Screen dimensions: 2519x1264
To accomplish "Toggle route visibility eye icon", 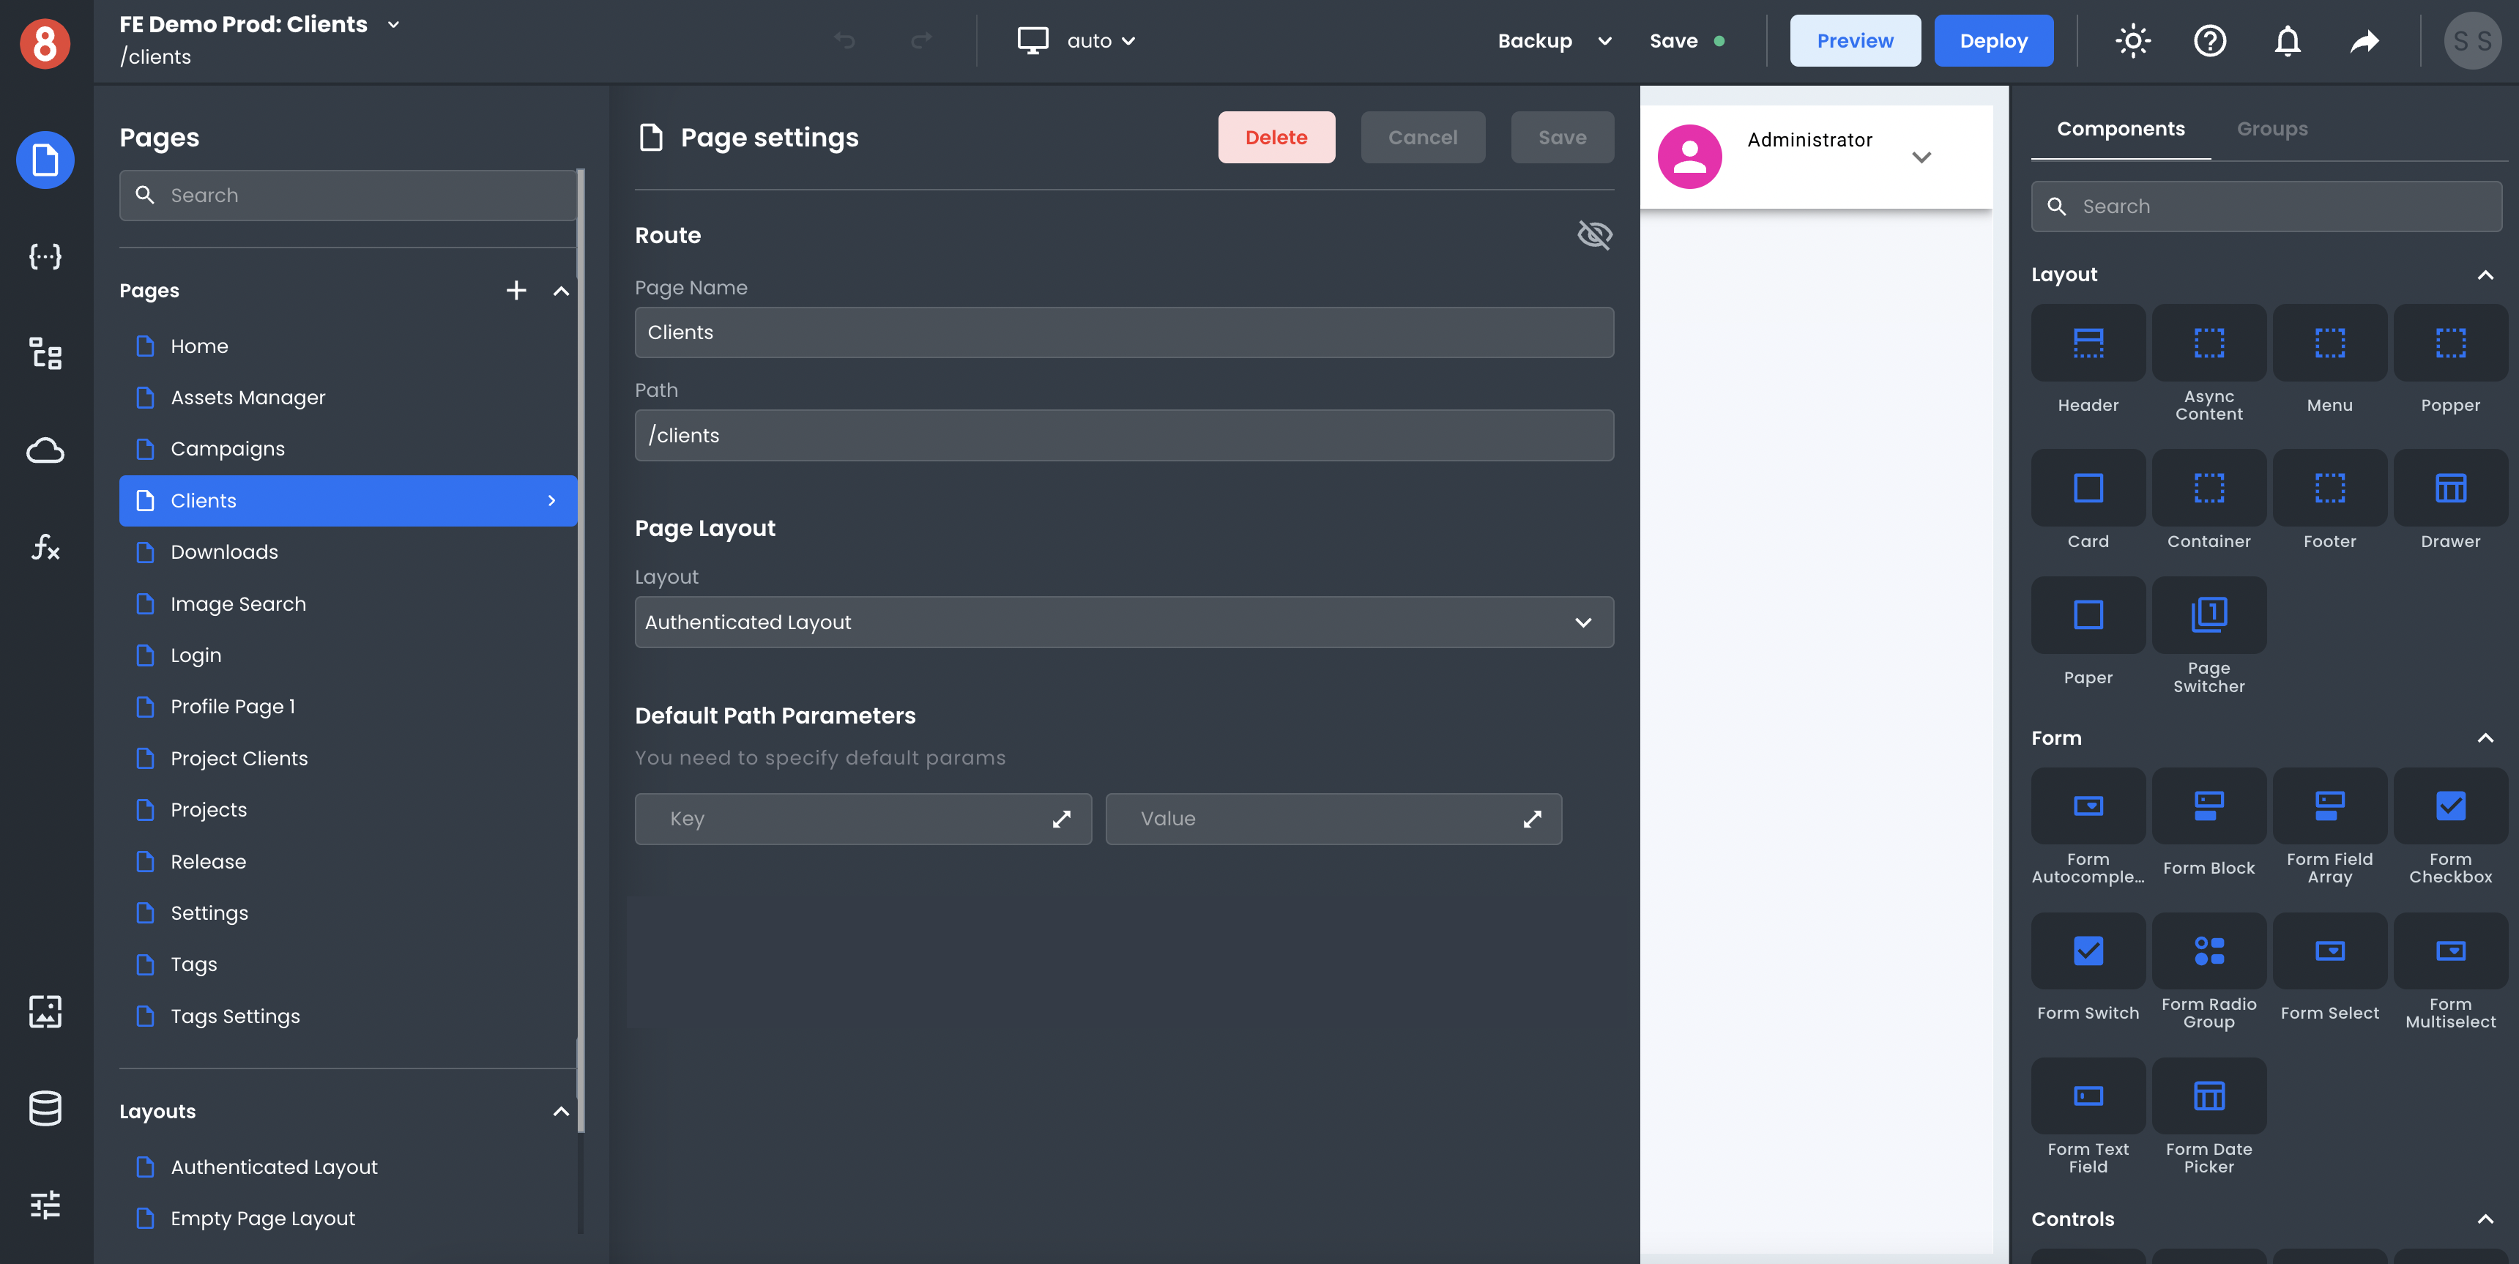I will point(1594,235).
